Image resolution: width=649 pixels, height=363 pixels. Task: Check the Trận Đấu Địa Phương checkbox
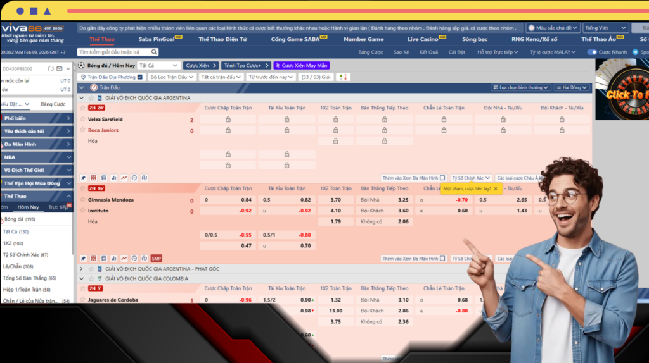[x=140, y=77]
